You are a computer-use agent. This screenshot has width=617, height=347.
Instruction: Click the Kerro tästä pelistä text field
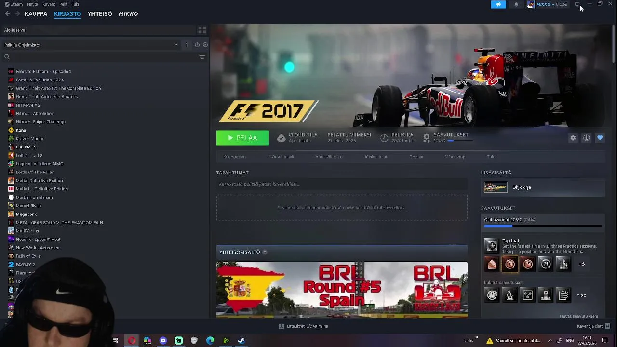(x=342, y=184)
